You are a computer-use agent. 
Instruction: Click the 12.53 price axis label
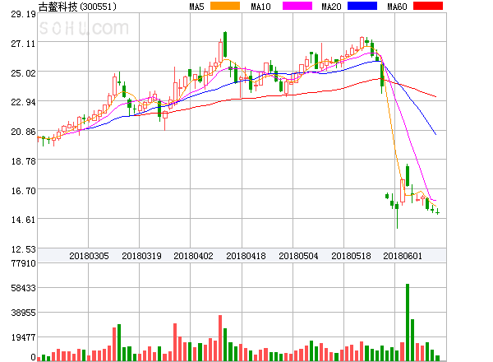pos(23,249)
